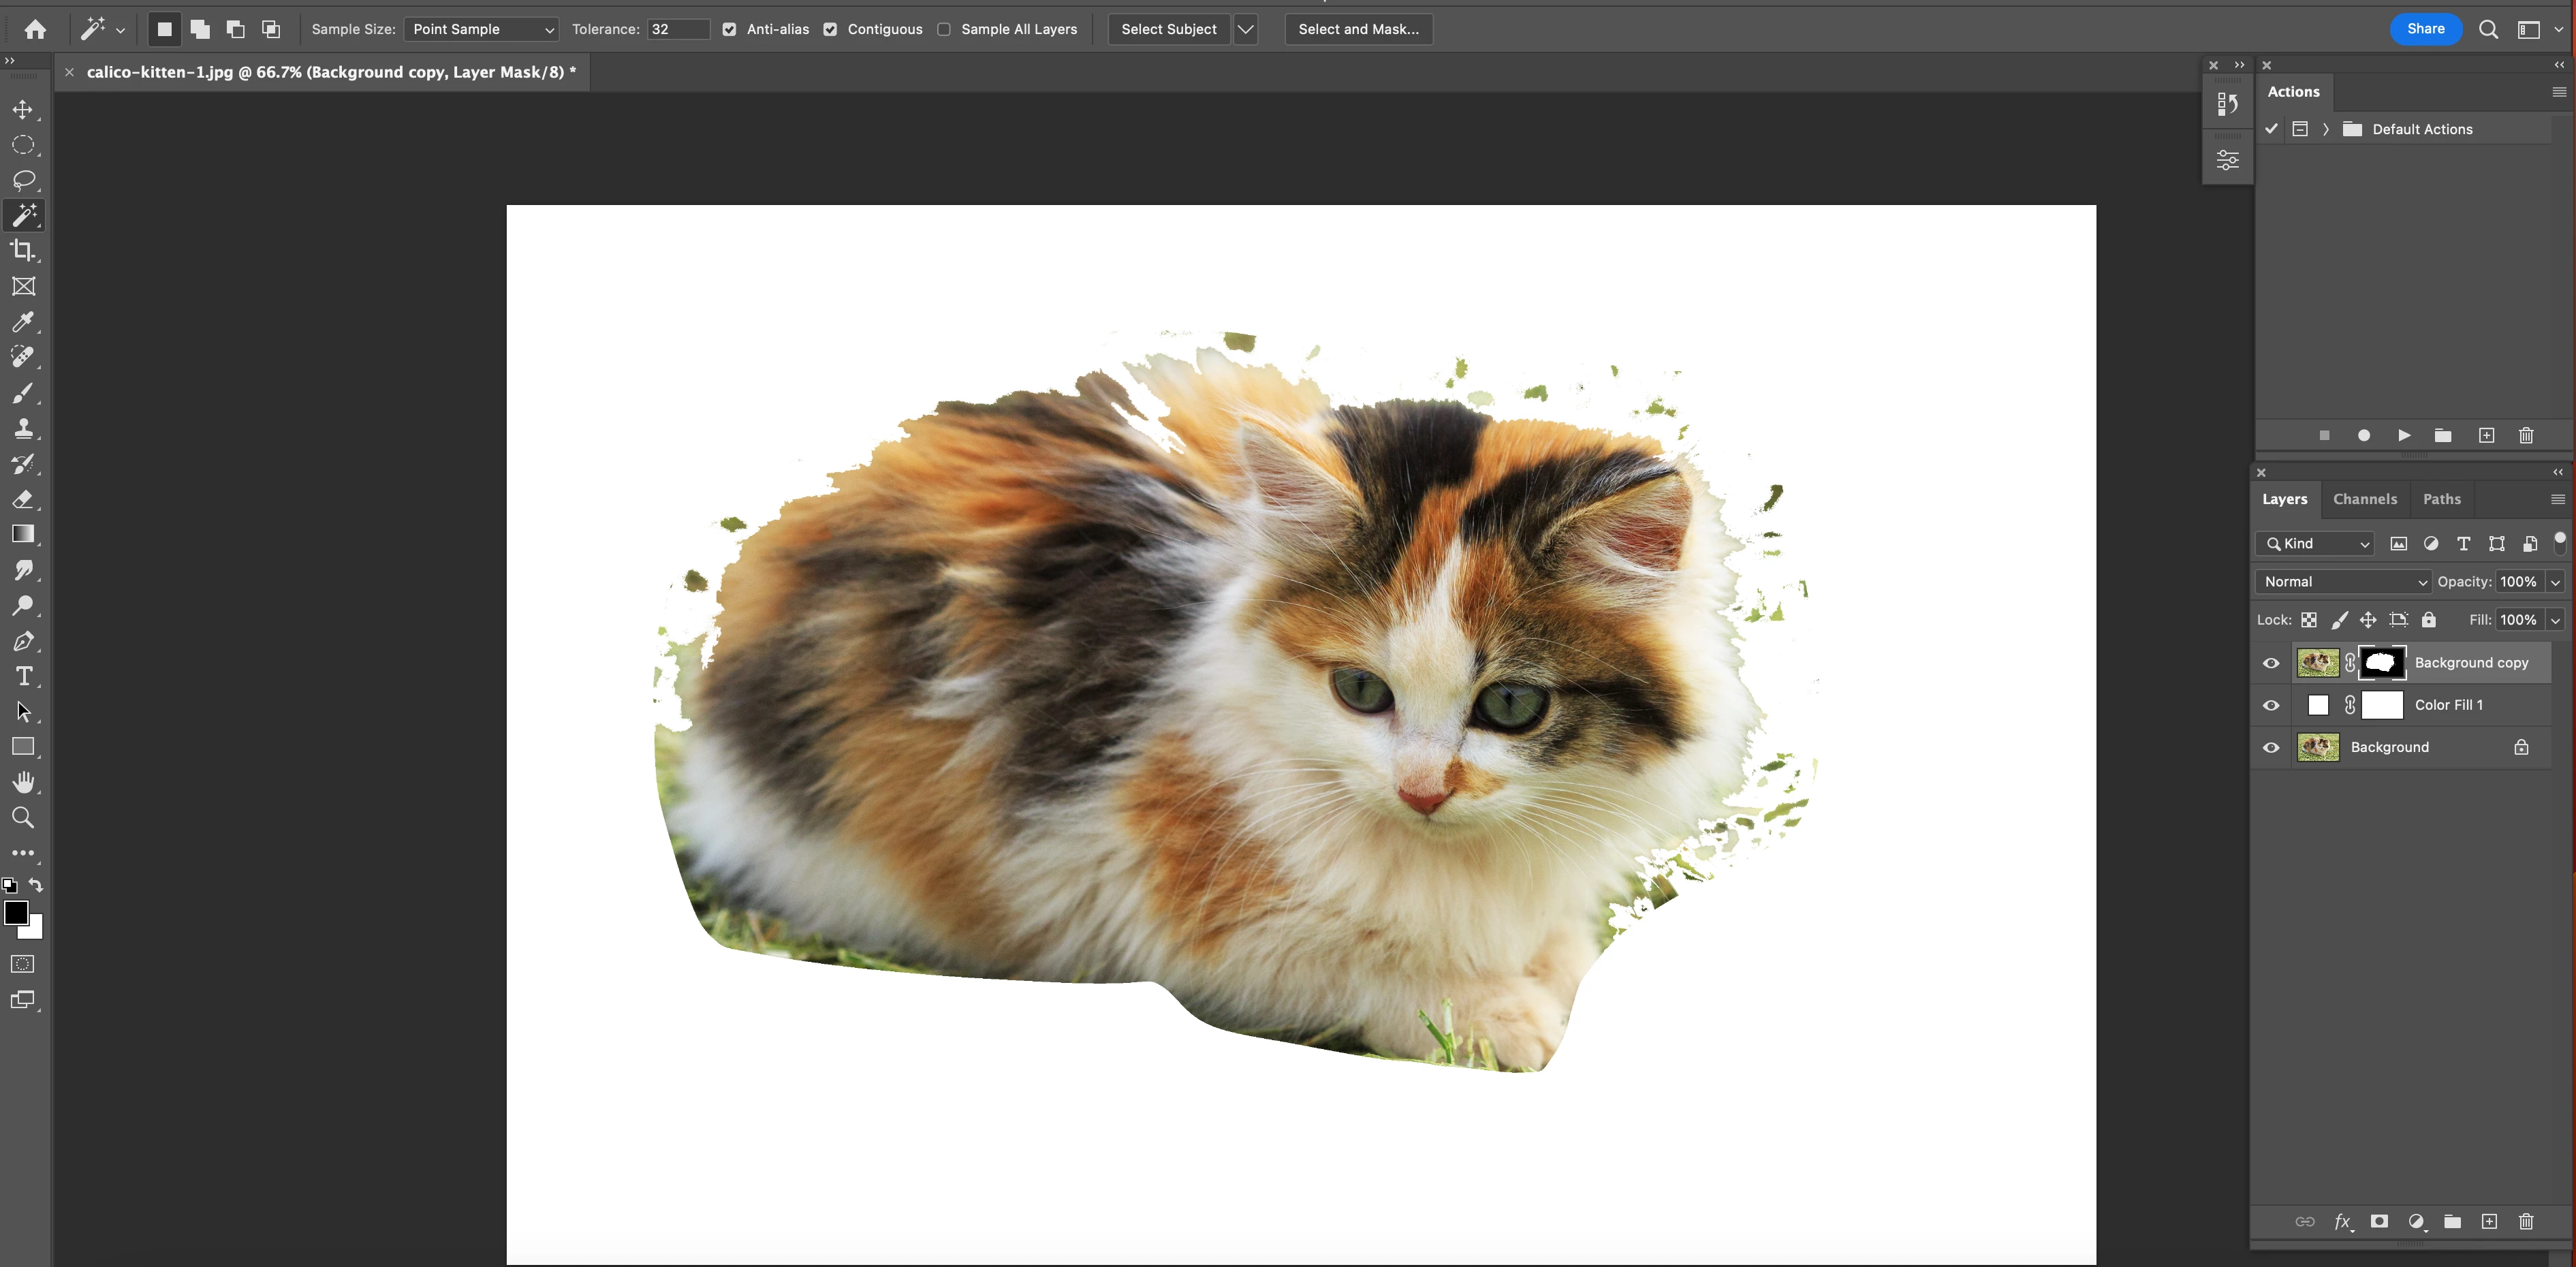Viewport: 2576px width, 1267px height.
Task: Pick the Clone Stamp tool
Action: (23, 428)
